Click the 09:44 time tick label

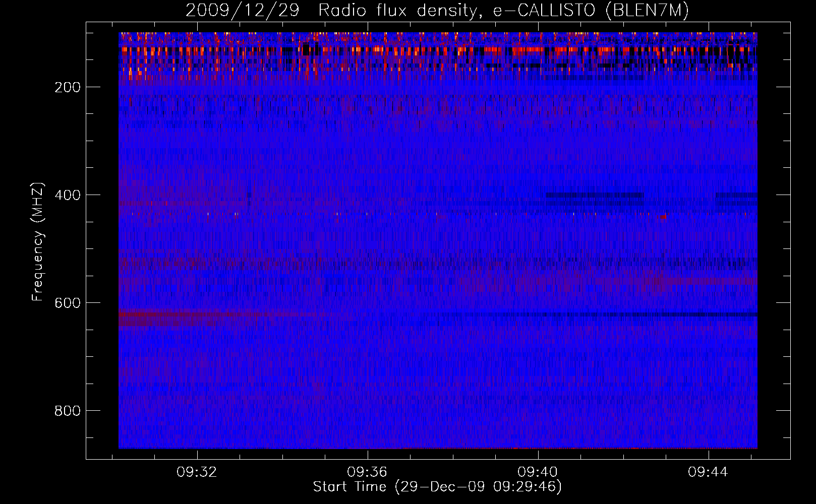pyautogui.click(x=709, y=472)
